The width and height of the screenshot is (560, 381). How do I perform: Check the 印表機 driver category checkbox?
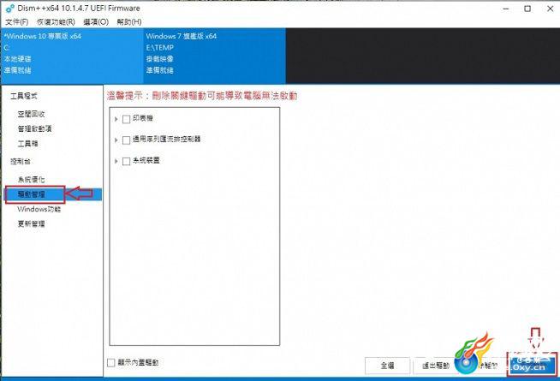pos(126,119)
